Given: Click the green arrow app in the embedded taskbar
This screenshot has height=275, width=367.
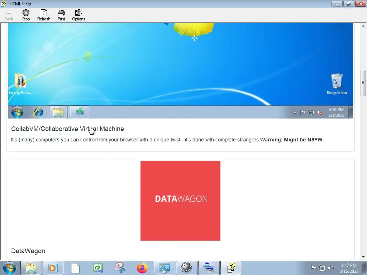Looking at the screenshot, I should (80, 112).
